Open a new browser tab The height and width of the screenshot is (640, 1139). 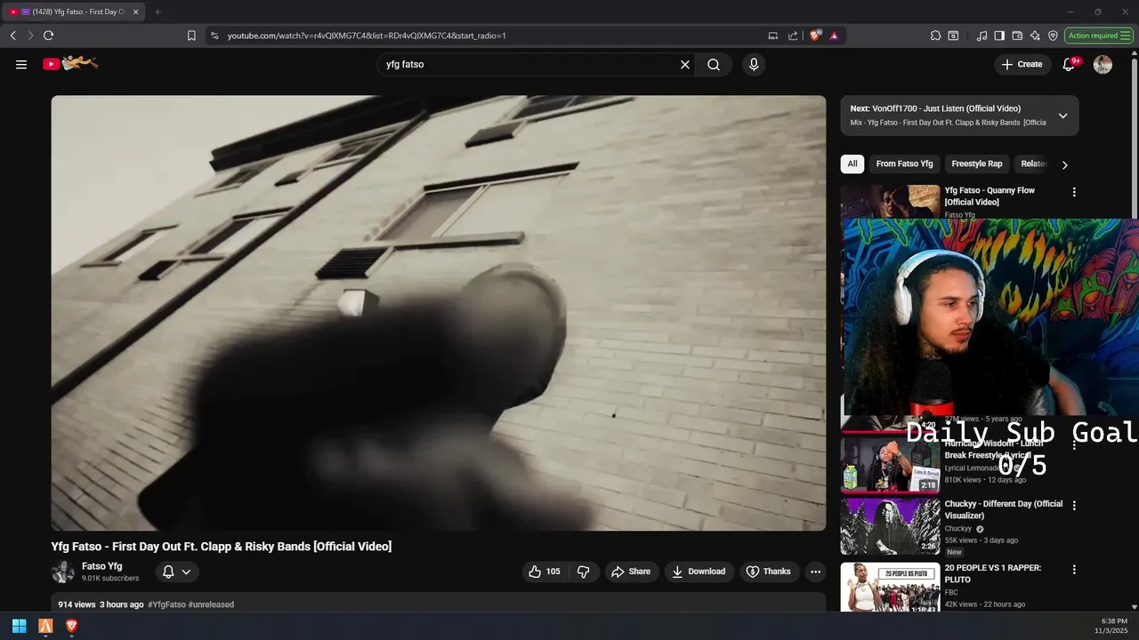pyautogui.click(x=158, y=12)
